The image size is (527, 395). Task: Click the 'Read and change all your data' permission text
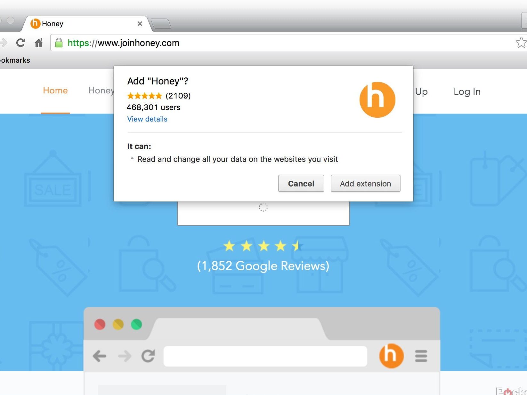click(238, 159)
